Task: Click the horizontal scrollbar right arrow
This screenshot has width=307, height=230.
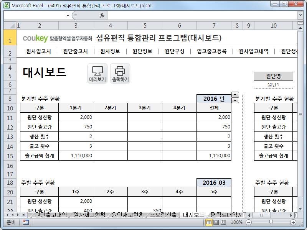Action: 291,215
